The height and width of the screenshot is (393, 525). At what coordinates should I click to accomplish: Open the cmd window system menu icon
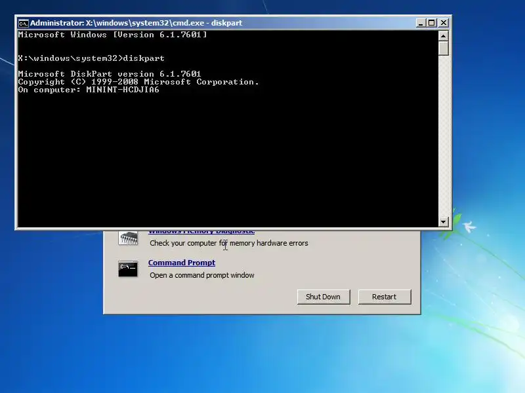[x=23, y=23]
